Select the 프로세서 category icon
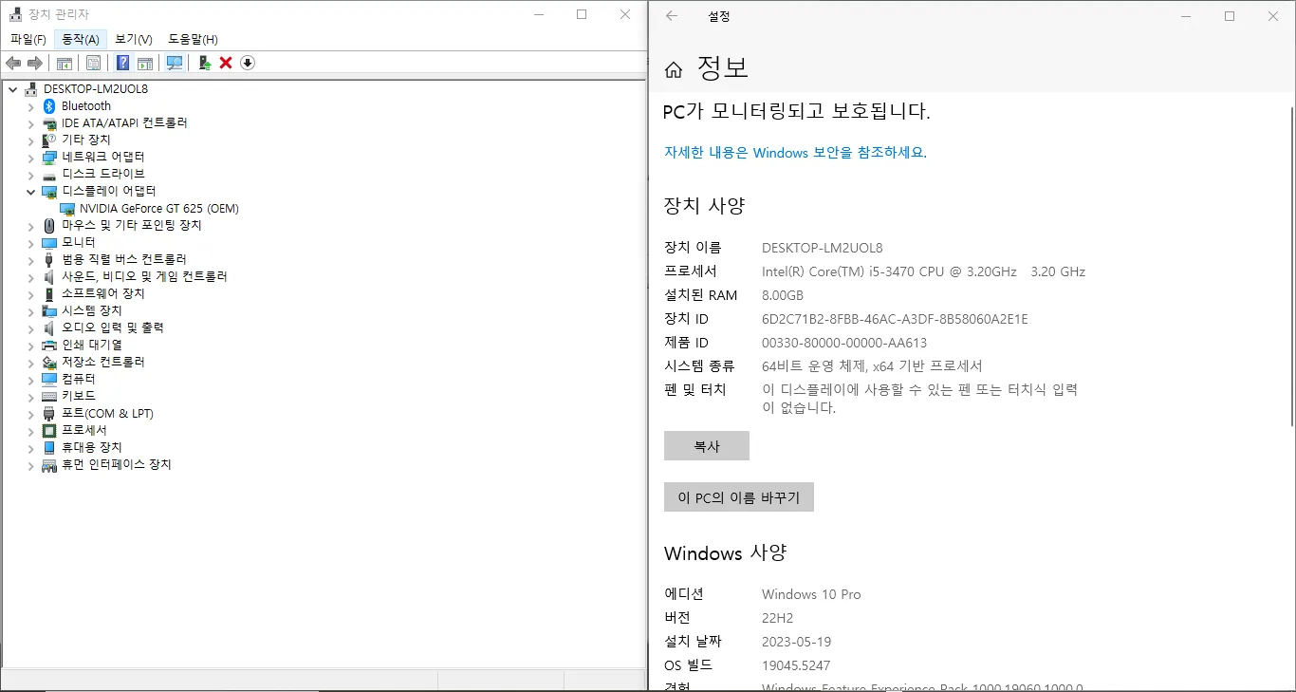The image size is (1296, 692). click(50, 430)
